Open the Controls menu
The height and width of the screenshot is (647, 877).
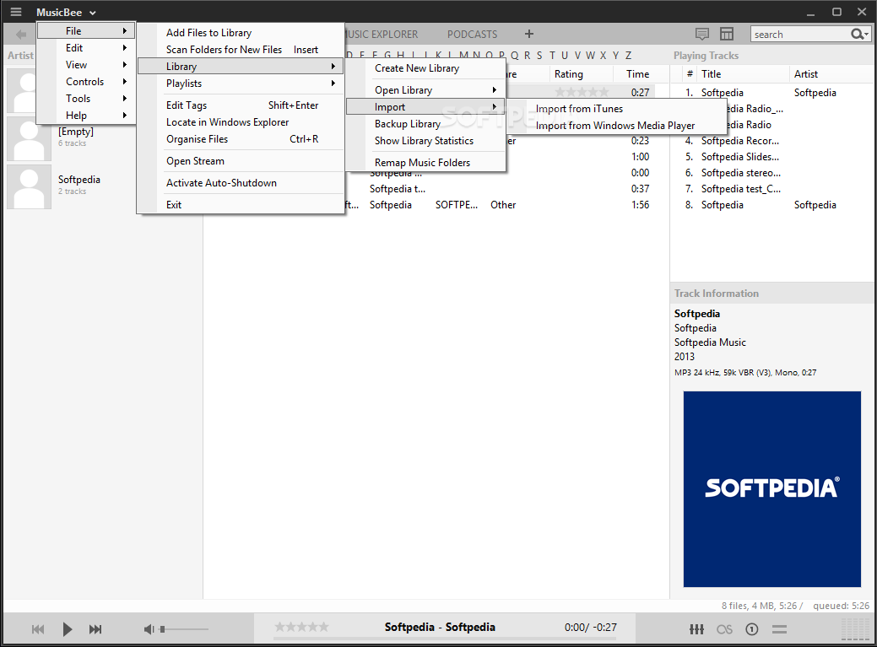pyautogui.click(x=86, y=82)
